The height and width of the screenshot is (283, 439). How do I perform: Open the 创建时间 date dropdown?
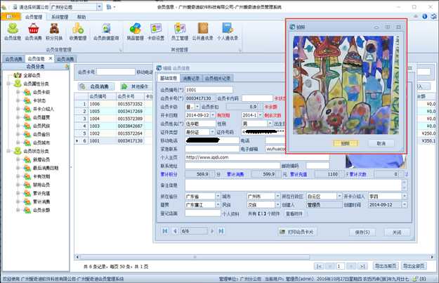pyautogui.click(x=405, y=204)
